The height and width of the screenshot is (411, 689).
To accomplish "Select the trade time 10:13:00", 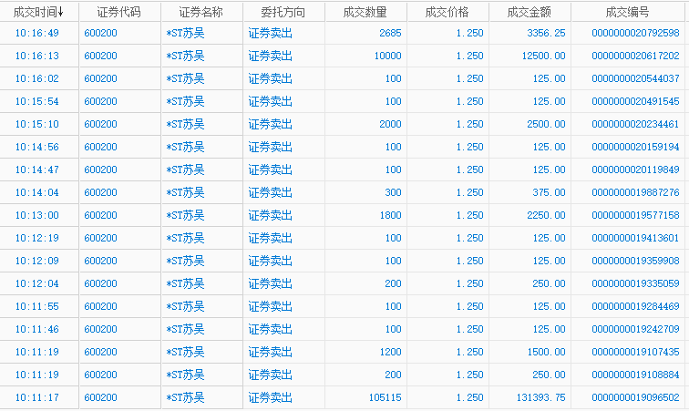I will (36, 215).
